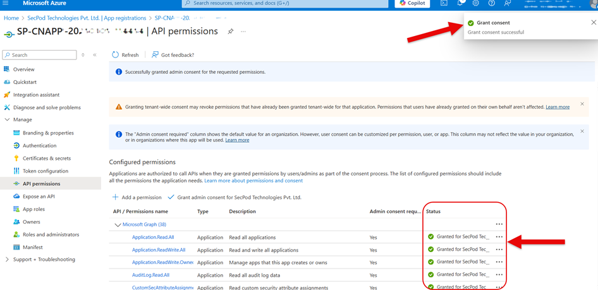598x290 pixels.
Task: Click the Status column header
Action: [433, 212]
